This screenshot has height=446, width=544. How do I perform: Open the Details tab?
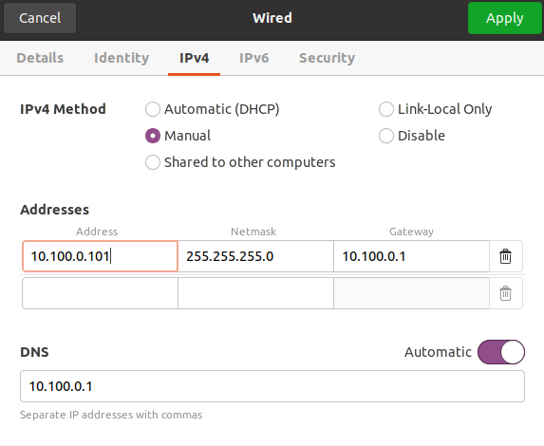[x=40, y=58]
